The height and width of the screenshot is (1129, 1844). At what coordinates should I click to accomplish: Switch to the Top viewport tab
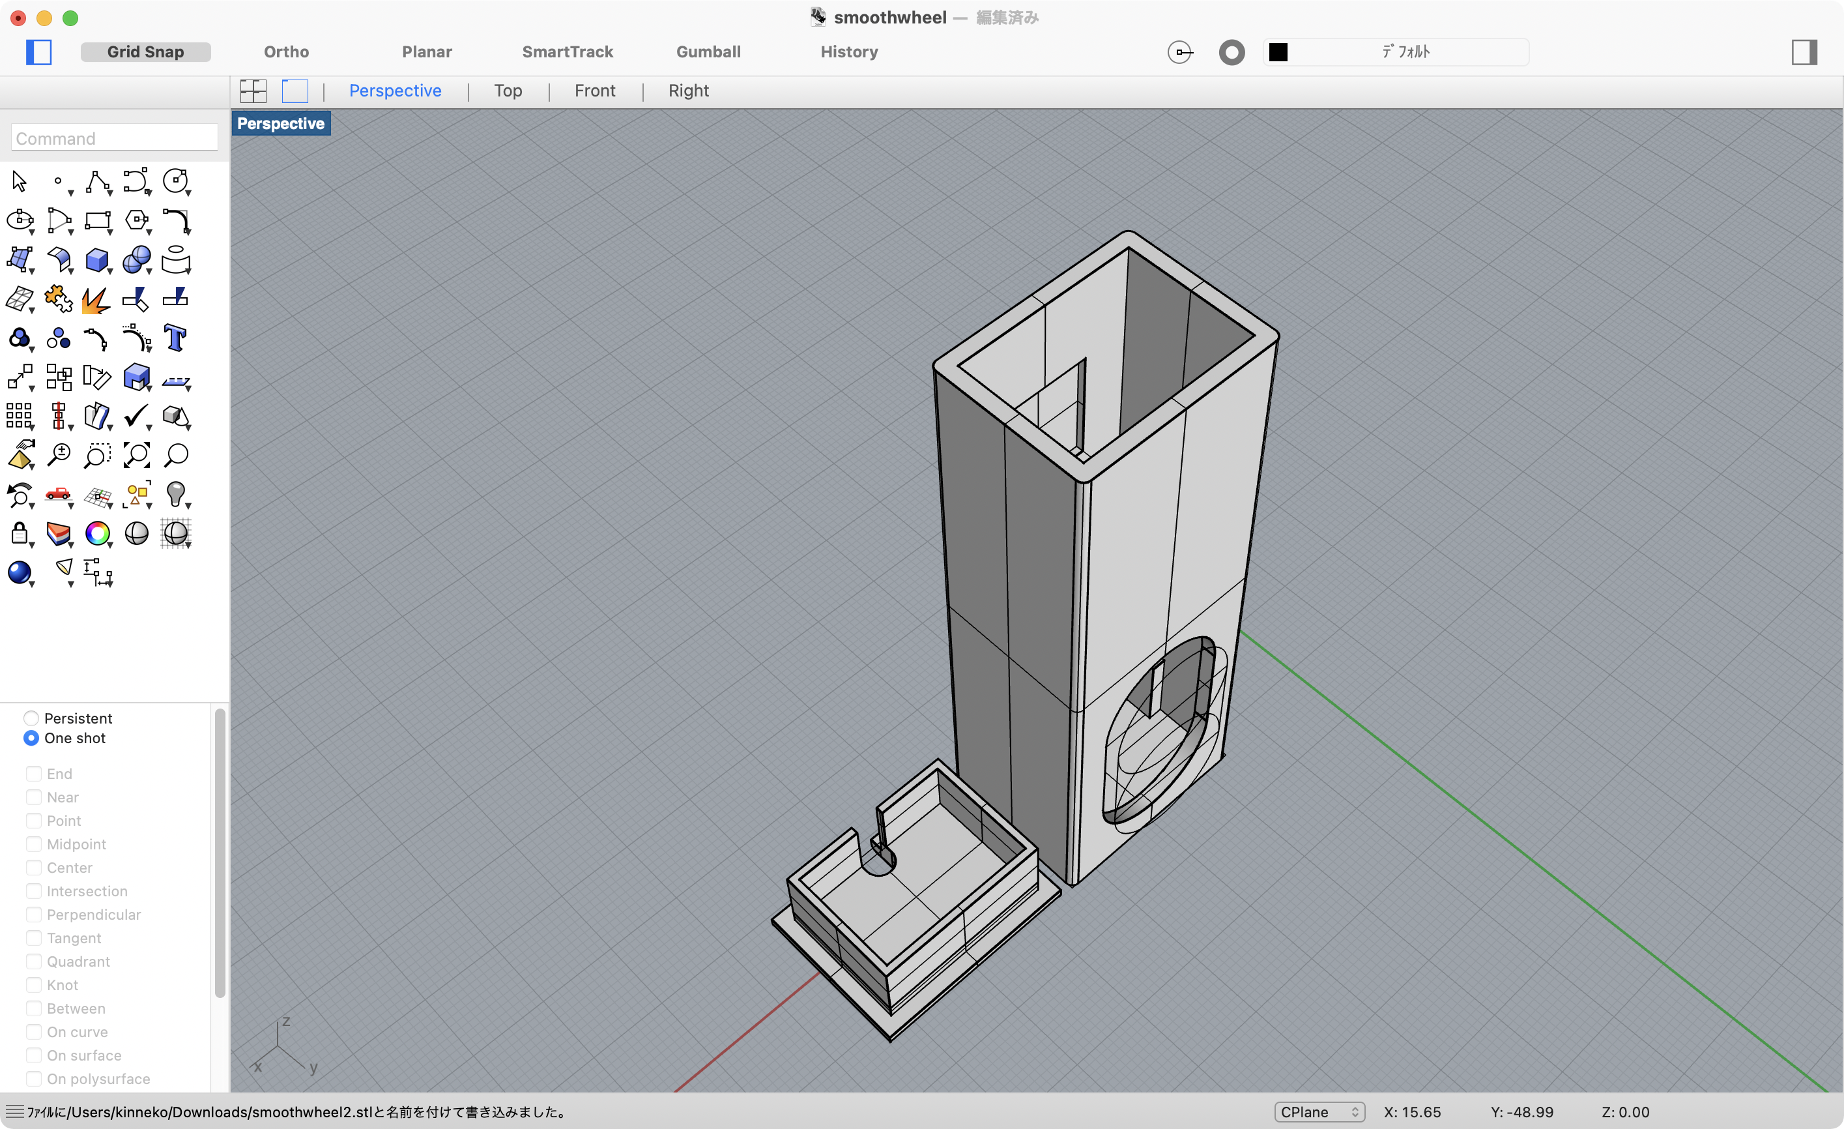tap(508, 91)
